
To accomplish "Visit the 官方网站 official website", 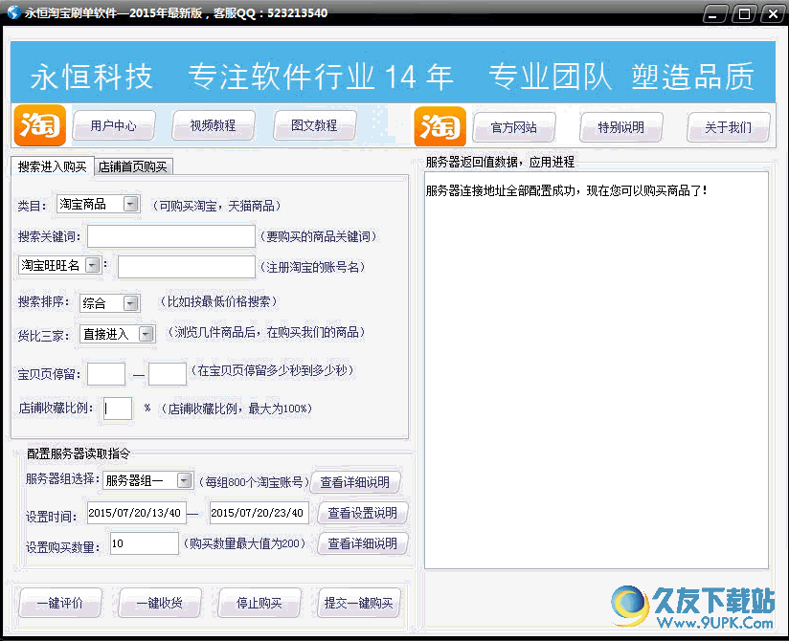I will pos(514,127).
